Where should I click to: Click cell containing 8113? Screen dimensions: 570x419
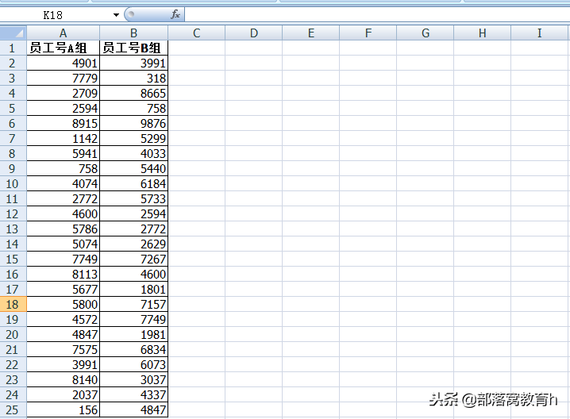[x=64, y=274]
